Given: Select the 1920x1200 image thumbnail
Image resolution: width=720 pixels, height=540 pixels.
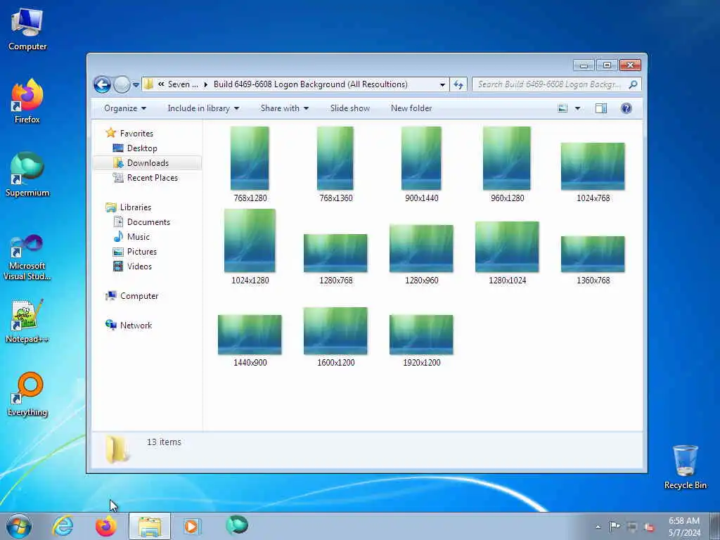Looking at the screenshot, I should coord(421,335).
